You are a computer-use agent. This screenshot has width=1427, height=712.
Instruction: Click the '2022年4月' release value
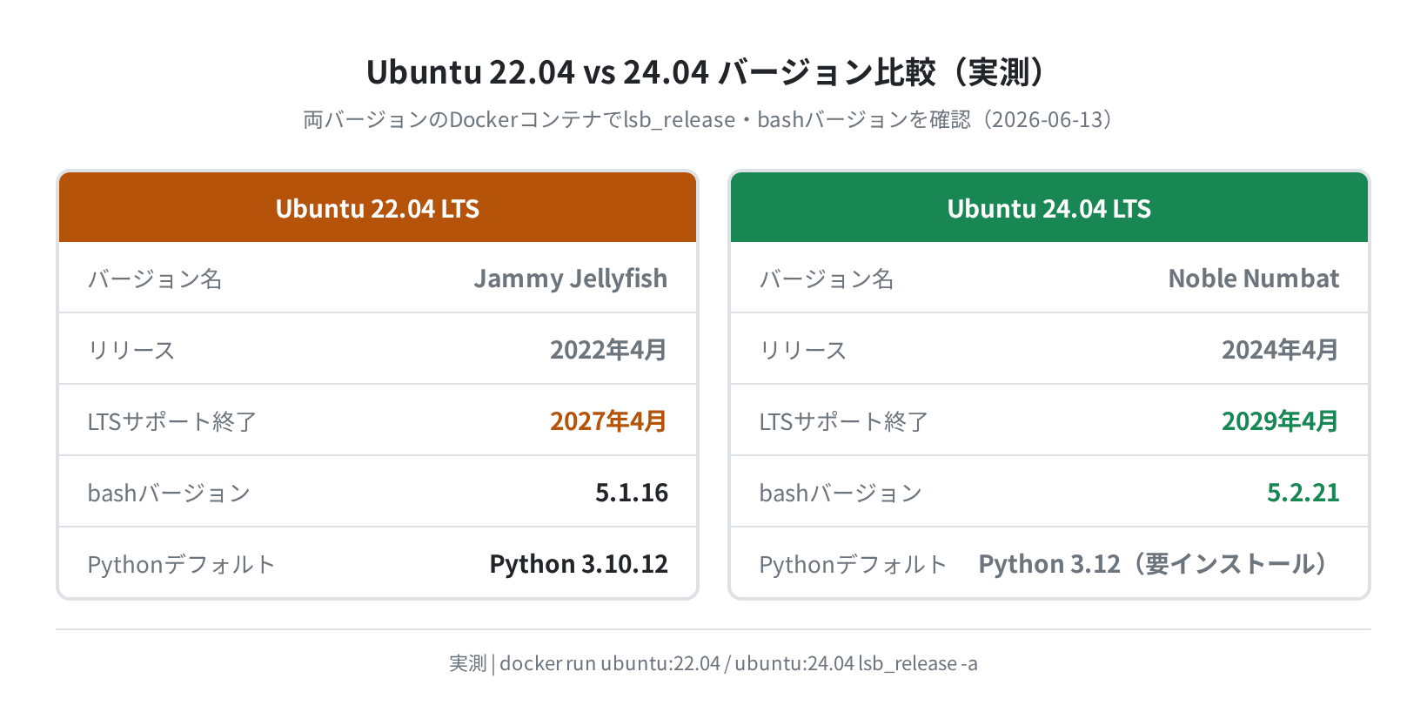(608, 350)
